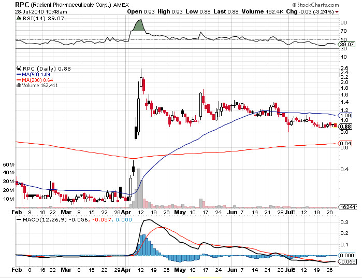This screenshot has height=278, width=362.
Task: Click the May label on the price chart axis
Action: pos(180,212)
